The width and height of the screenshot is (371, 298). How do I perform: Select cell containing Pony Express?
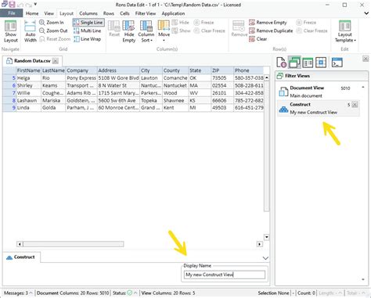click(x=81, y=78)
